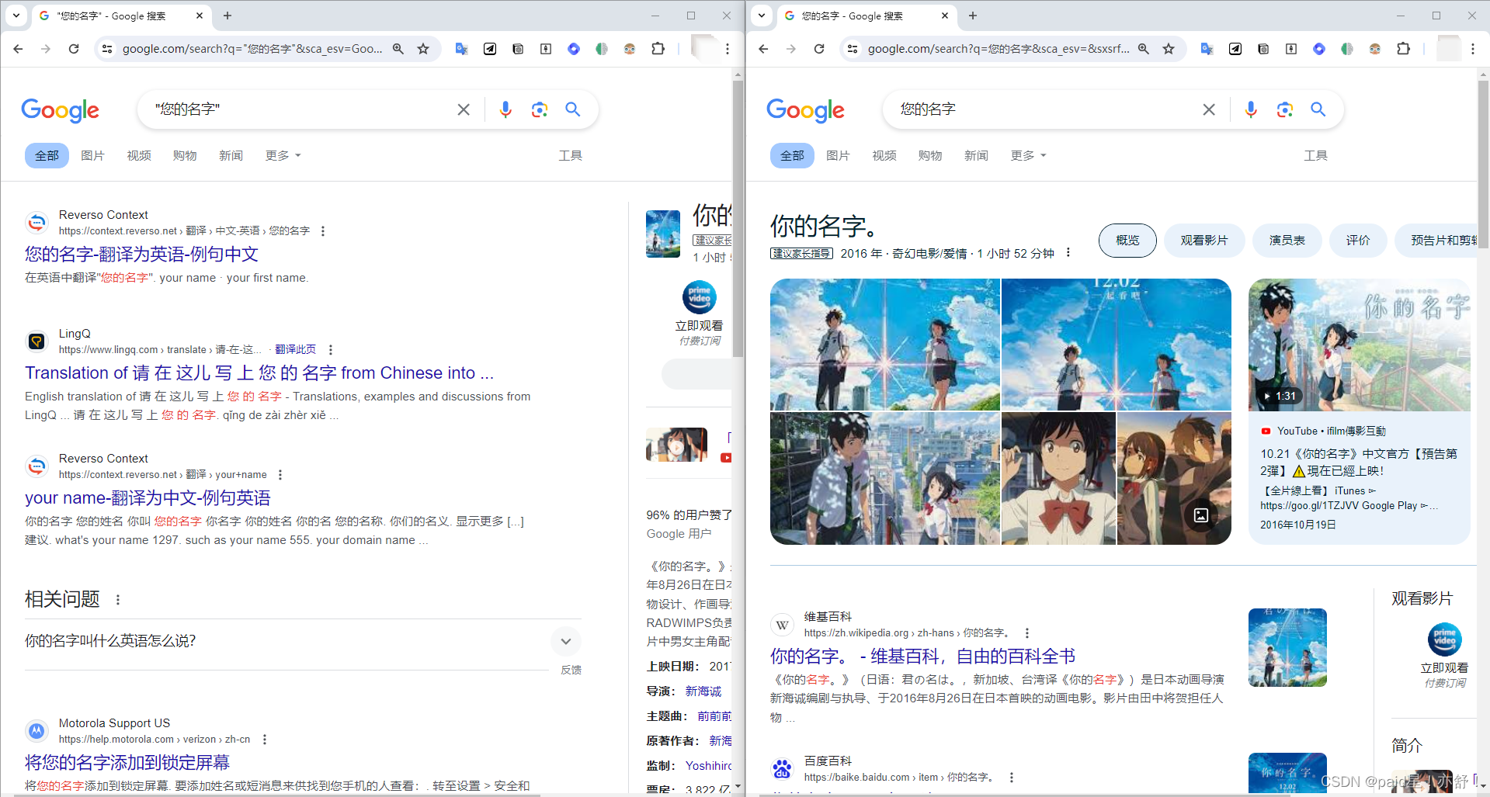This screenshot has width=1490, height=797.
Task: Click right window address bar URL
Action: pos(998,49)
